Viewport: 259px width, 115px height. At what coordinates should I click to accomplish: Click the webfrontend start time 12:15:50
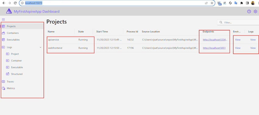click(x=109, y=48)
